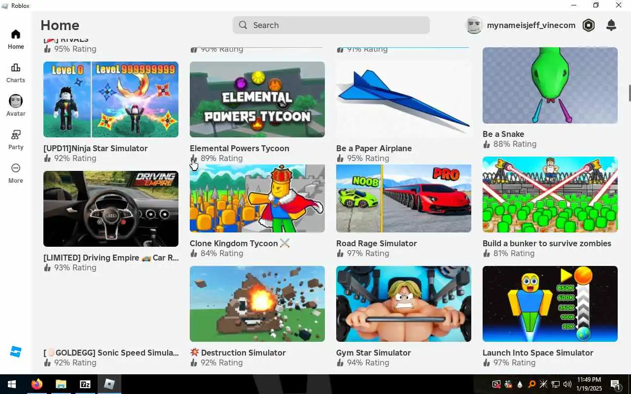Screen dimensions: 631x394
Task: Open File Explorer from the taskbar
Action: click(61, 384)
